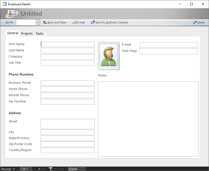Jump to last record navigation arrow
The height and width of the screenshot is (171, 209).
click(x=39, y=169)
